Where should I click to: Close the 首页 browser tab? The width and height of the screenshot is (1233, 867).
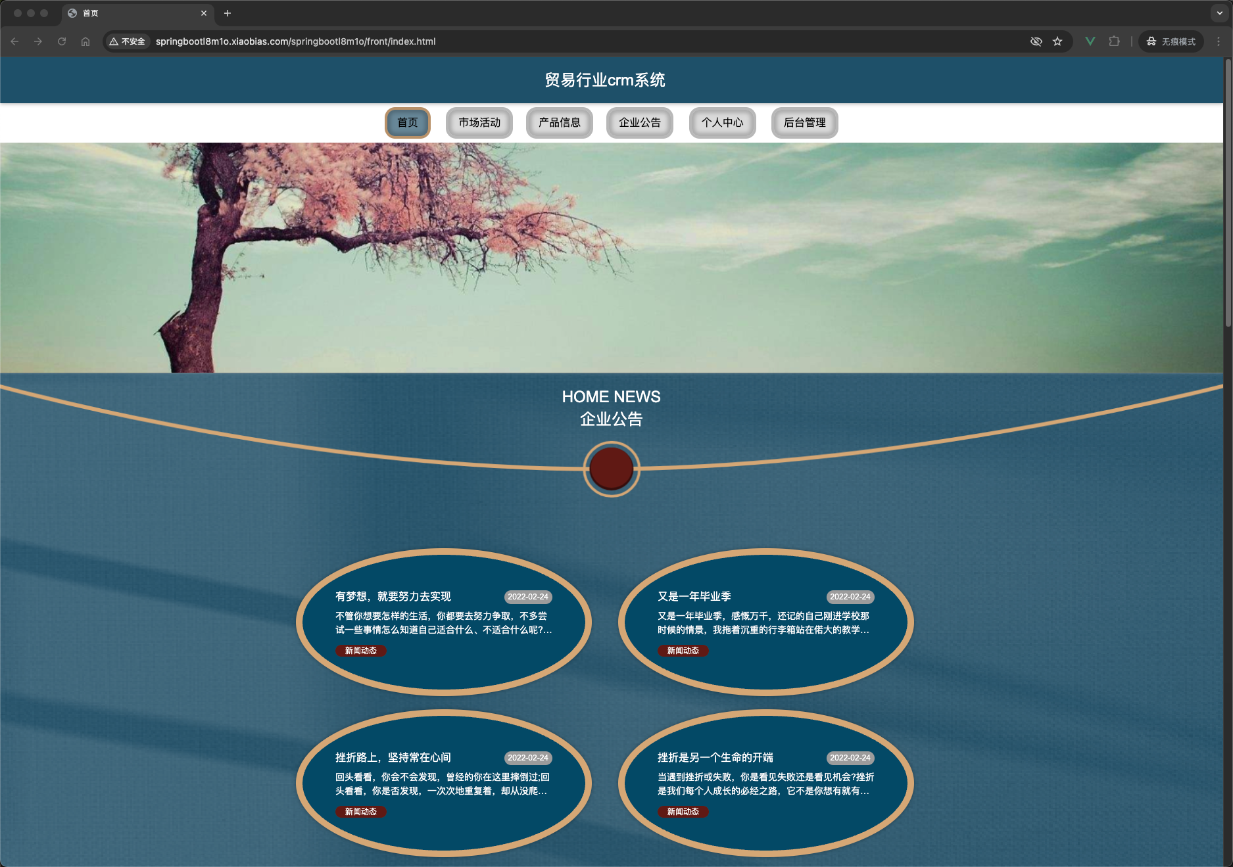(204, 13)
